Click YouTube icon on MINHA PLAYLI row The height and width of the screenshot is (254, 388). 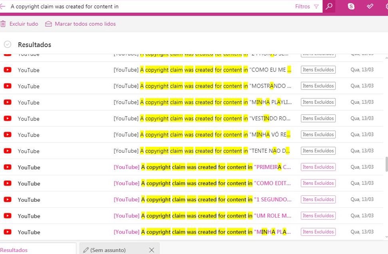point(8,102)
